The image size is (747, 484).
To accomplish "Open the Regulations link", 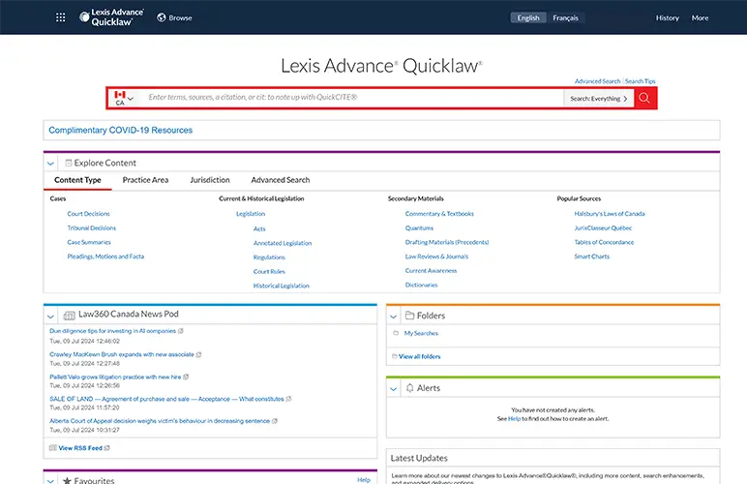I will (x=269, y=257).
